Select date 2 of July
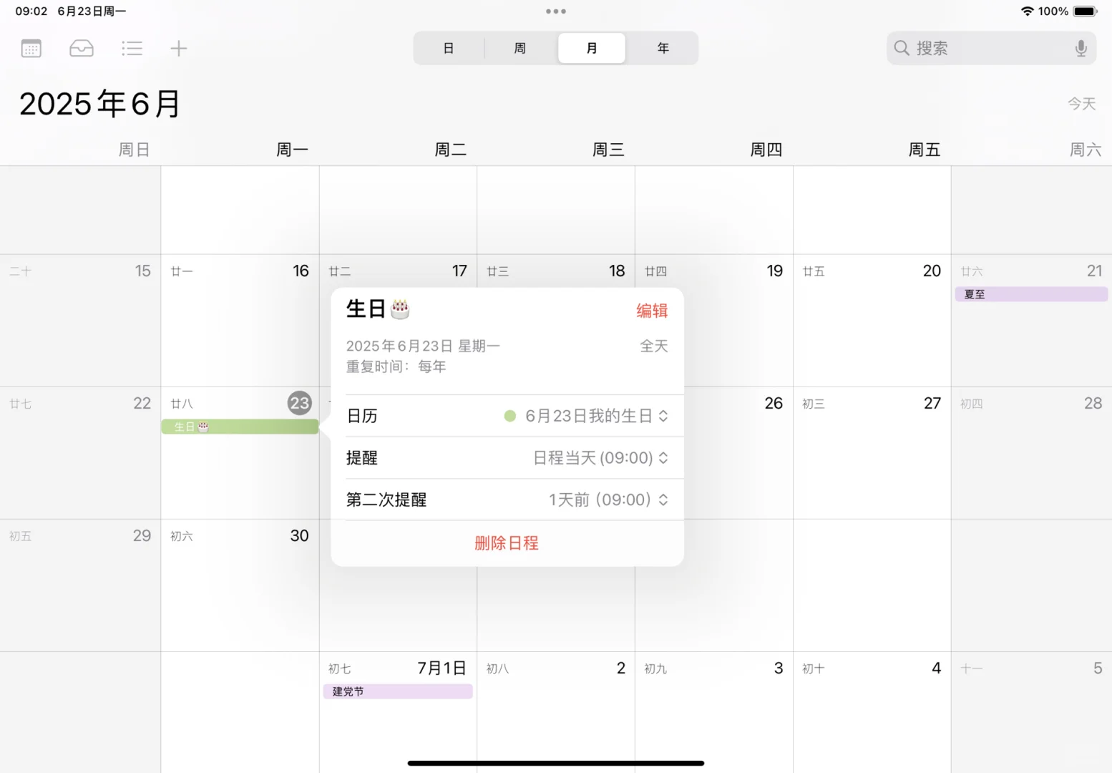 (x=621, y=669)
